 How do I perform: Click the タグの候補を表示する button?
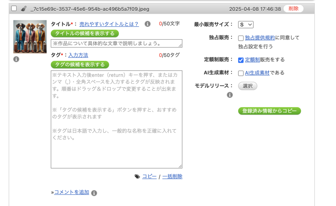(x=80, y=65)
